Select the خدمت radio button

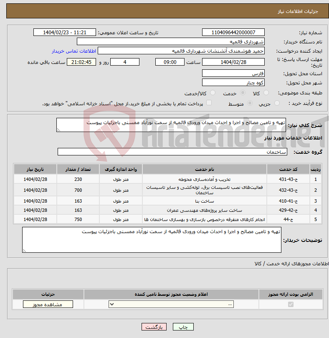(243, 93)
